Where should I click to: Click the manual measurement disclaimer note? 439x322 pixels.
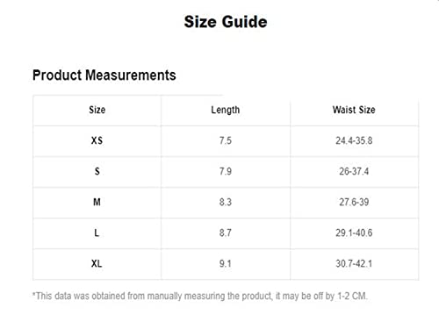tap(200, 296)
